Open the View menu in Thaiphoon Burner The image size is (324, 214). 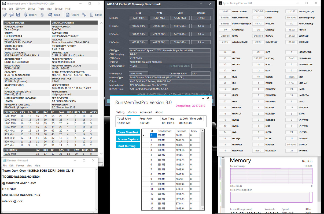tap(49, 9)
